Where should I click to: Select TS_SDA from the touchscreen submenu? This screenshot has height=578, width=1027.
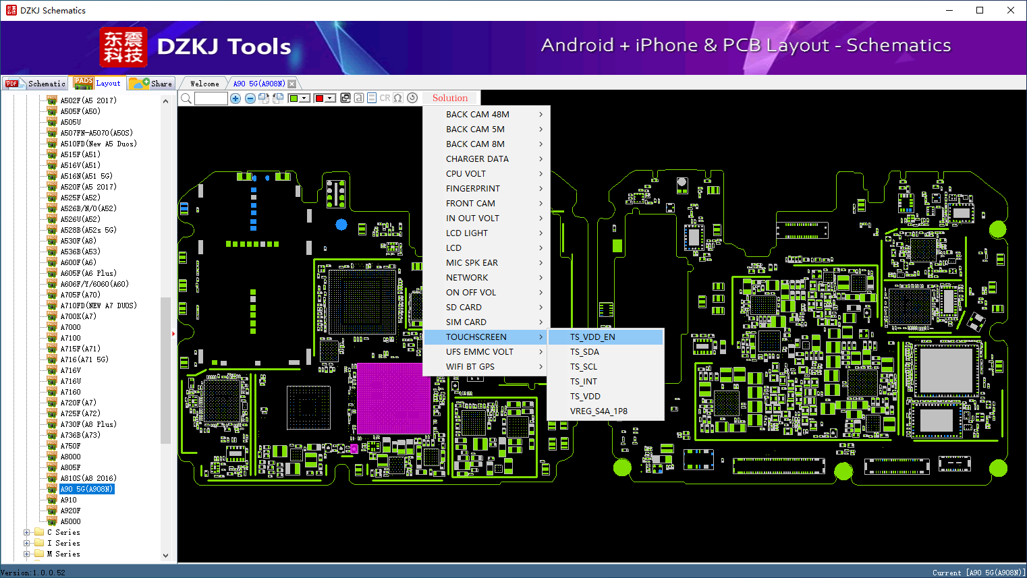pyautogui.click(x=584, y=352)
